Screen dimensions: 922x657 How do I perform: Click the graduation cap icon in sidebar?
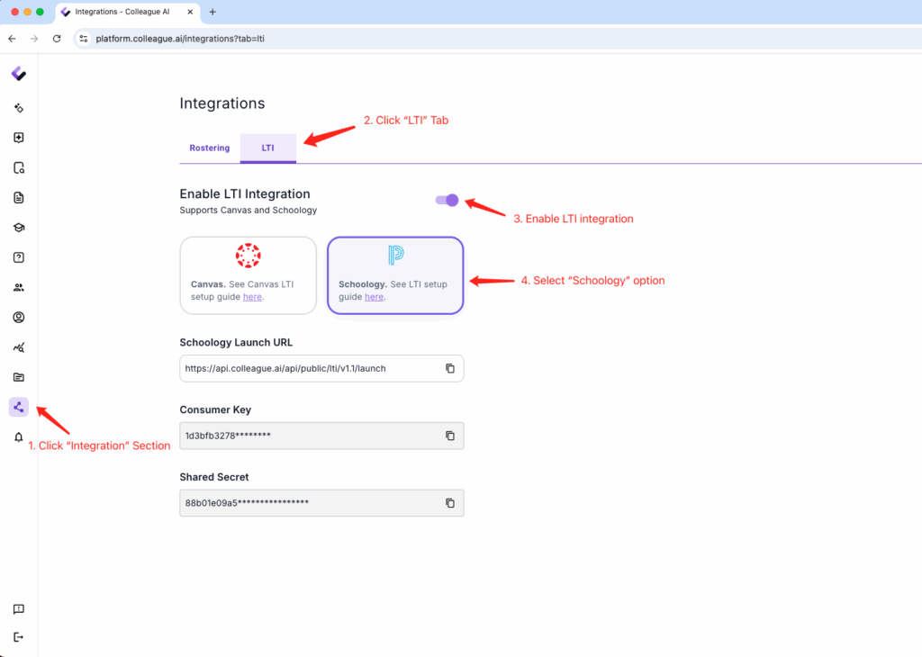(x=19, y=228)
